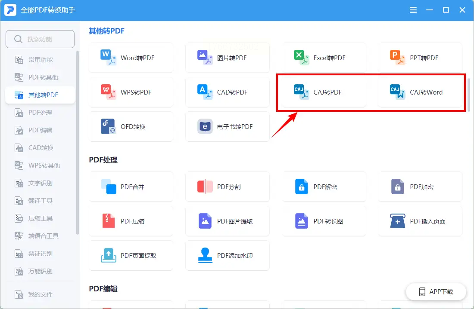Switch to 转语音工具 in sidebar
The height and width of the screenshot is (309, 474).
(40, 236)
